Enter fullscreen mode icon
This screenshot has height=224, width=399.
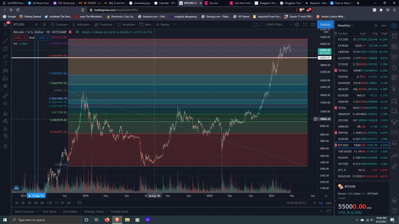(305, 25)
